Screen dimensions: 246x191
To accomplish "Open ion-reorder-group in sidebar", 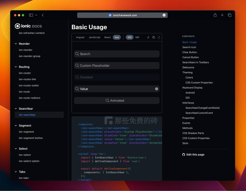I will click(x=30, y=56).
